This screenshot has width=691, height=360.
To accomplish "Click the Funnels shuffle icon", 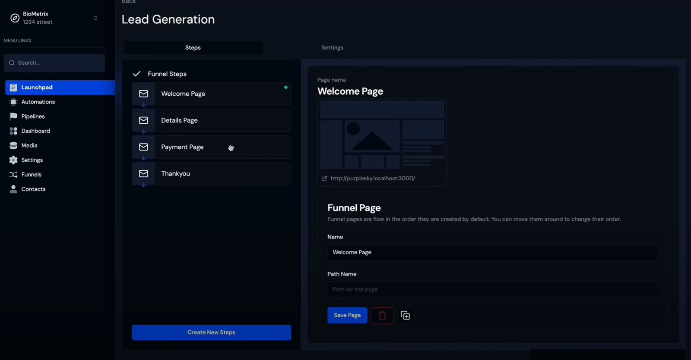I will pyautogui.click(x=13, y=175).
